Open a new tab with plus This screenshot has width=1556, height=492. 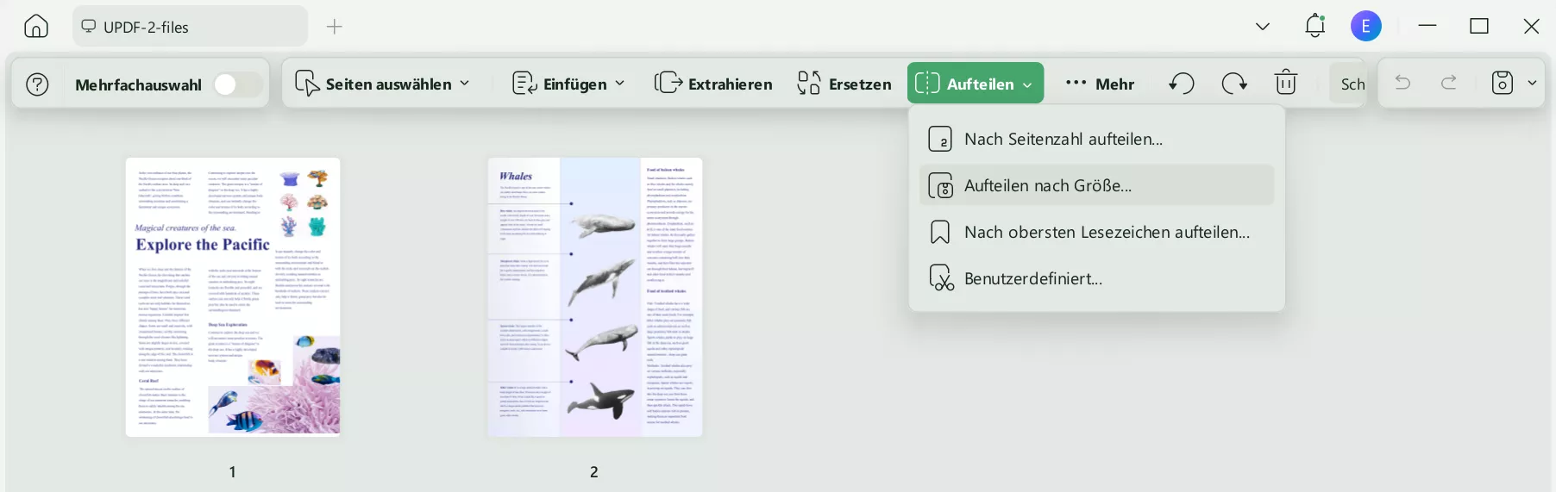click(x=335, y=27)
